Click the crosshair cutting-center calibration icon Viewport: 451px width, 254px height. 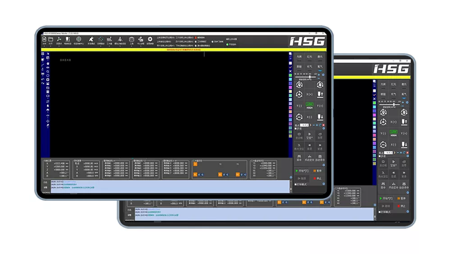point(78,40)
